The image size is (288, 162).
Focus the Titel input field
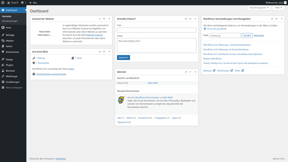coord(156,30)
